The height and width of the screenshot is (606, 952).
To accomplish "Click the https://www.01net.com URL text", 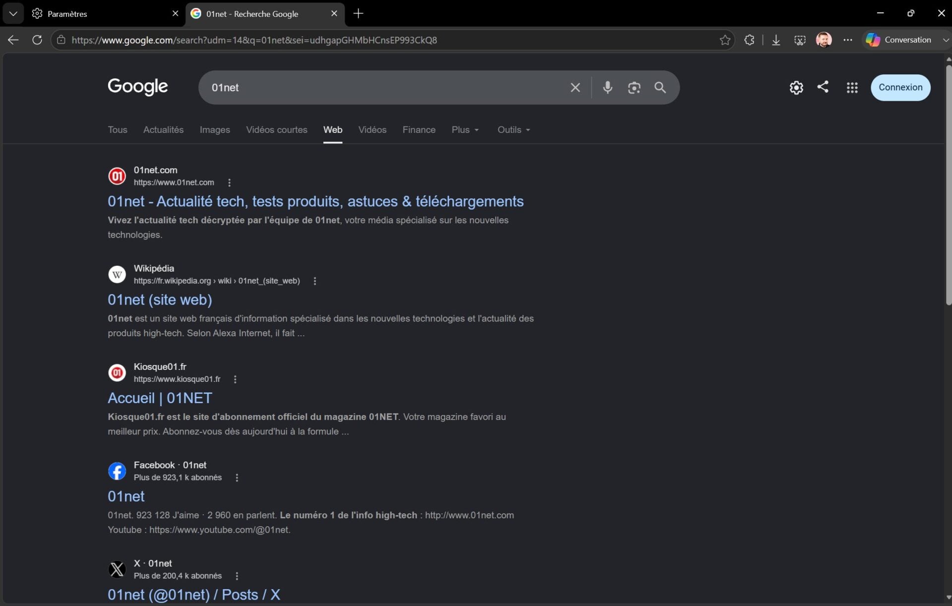I will 174,182.
